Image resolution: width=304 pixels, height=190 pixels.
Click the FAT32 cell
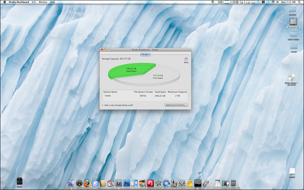(143, 96)
